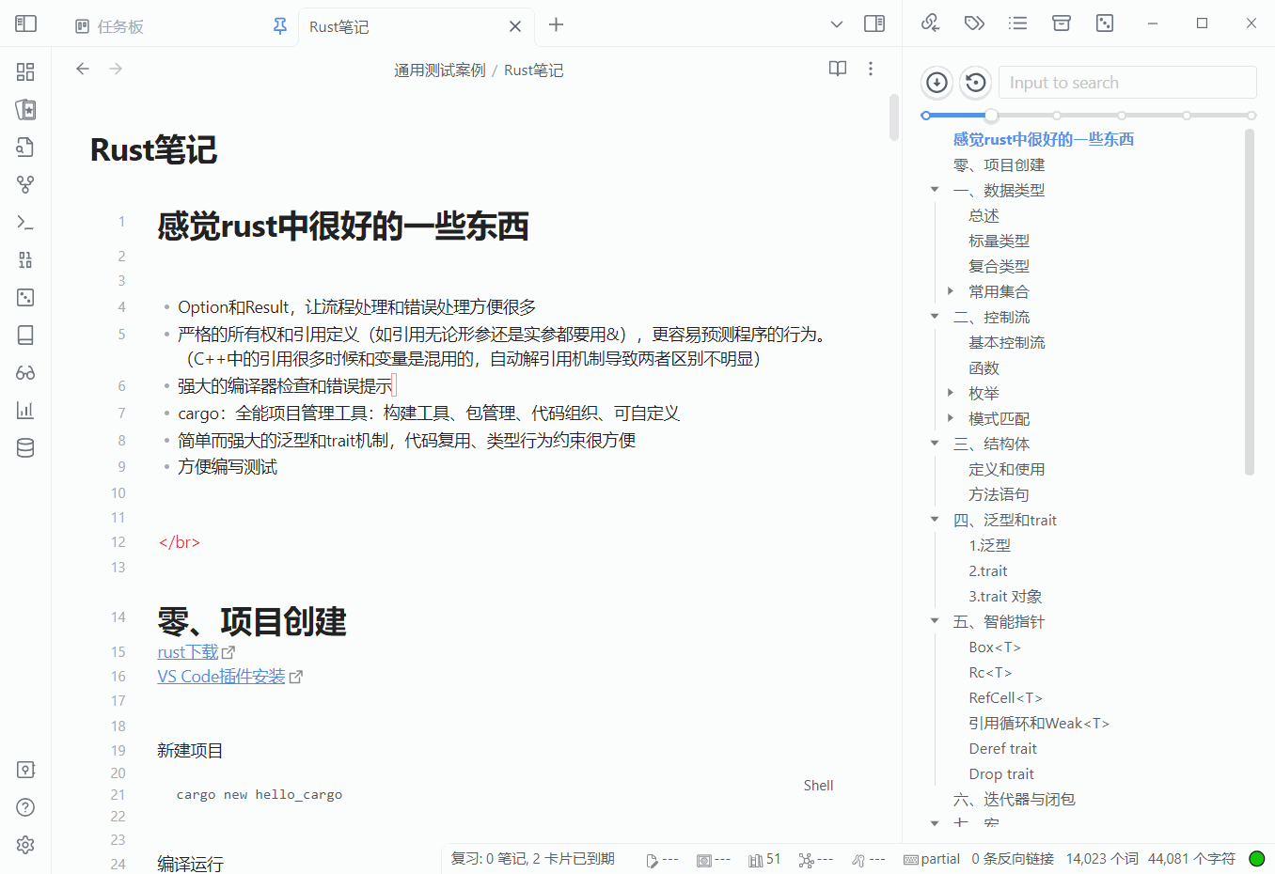Open the tags panel icon
The image size is (1275, 874).
click(x=974, y=23)
